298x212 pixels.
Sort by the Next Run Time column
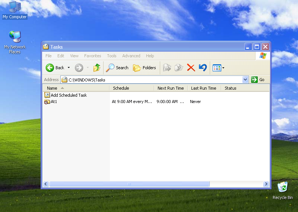point(171,88)
